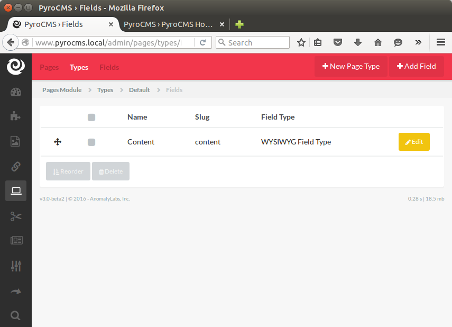Click the Slug column header
The height and width of the screenshot is (327, 452).
(x=202, y=117)
